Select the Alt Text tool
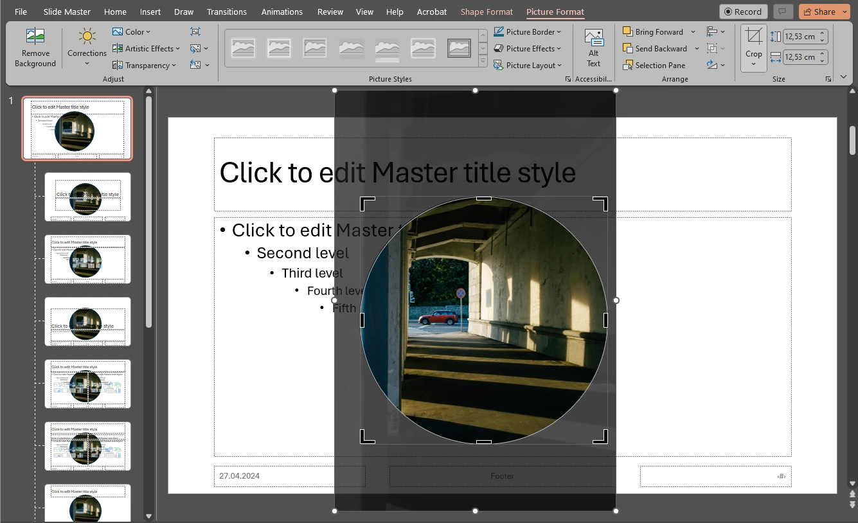Image resolution: width=858 pixels, height=523 pixels. [x=593, y=48]
